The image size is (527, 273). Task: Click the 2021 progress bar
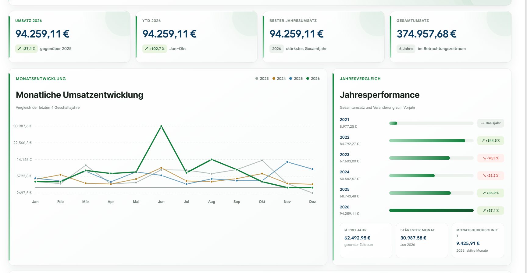pyautogui.click(x=431, y=123)
